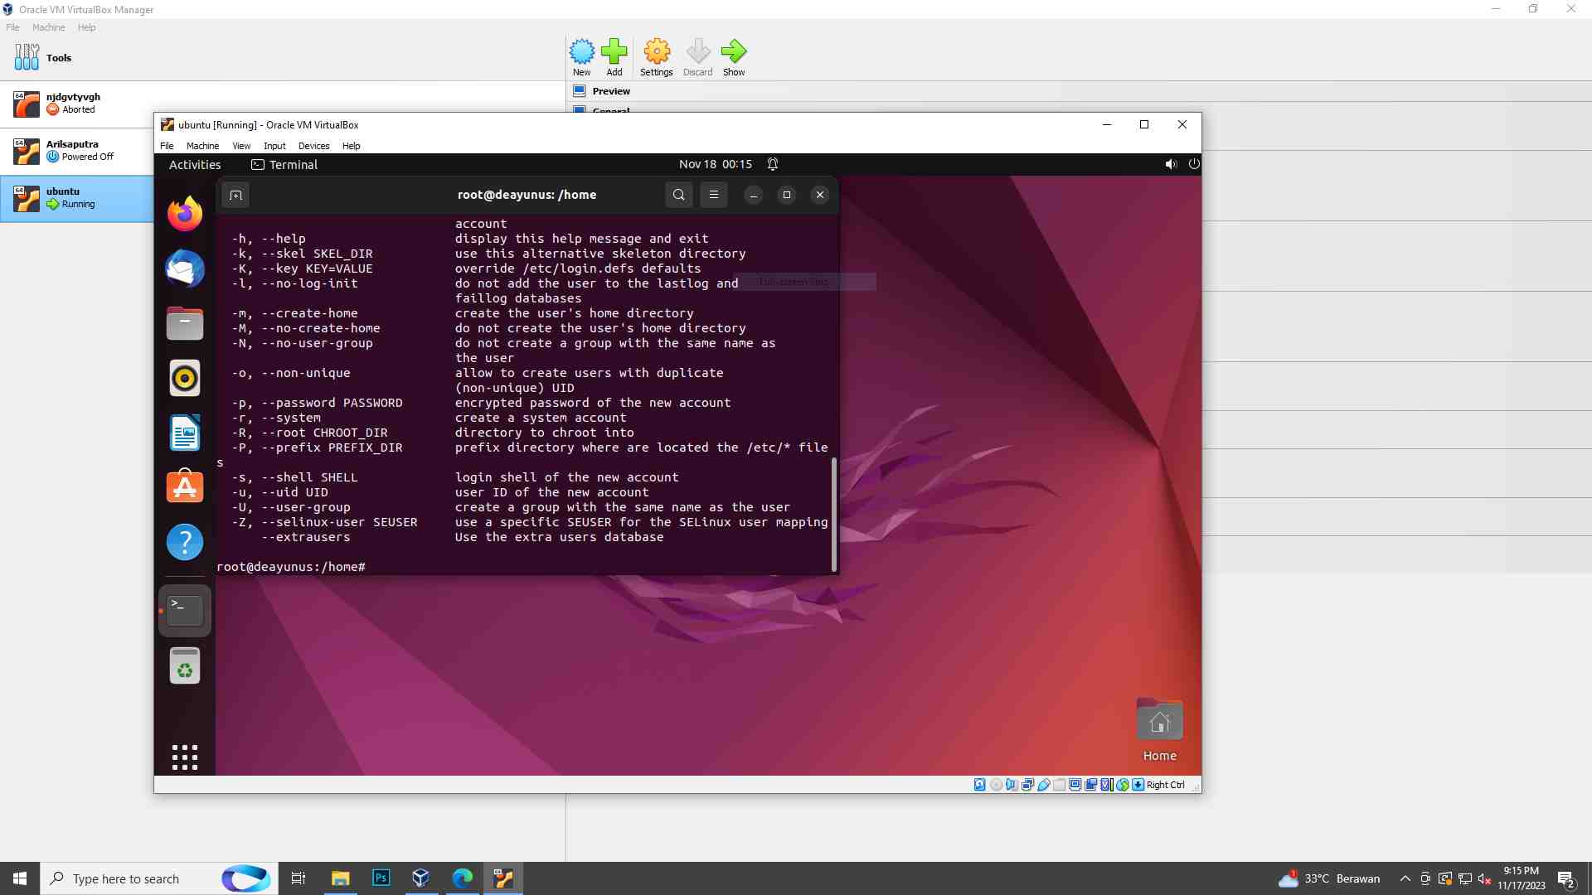Open the Ubuntu power menu icon

[1194, 164]
